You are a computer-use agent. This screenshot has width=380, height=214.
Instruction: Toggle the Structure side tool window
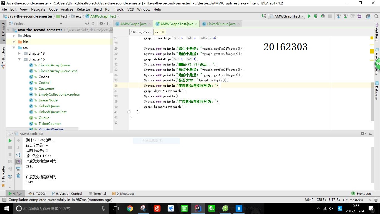(x=3, y=57)
